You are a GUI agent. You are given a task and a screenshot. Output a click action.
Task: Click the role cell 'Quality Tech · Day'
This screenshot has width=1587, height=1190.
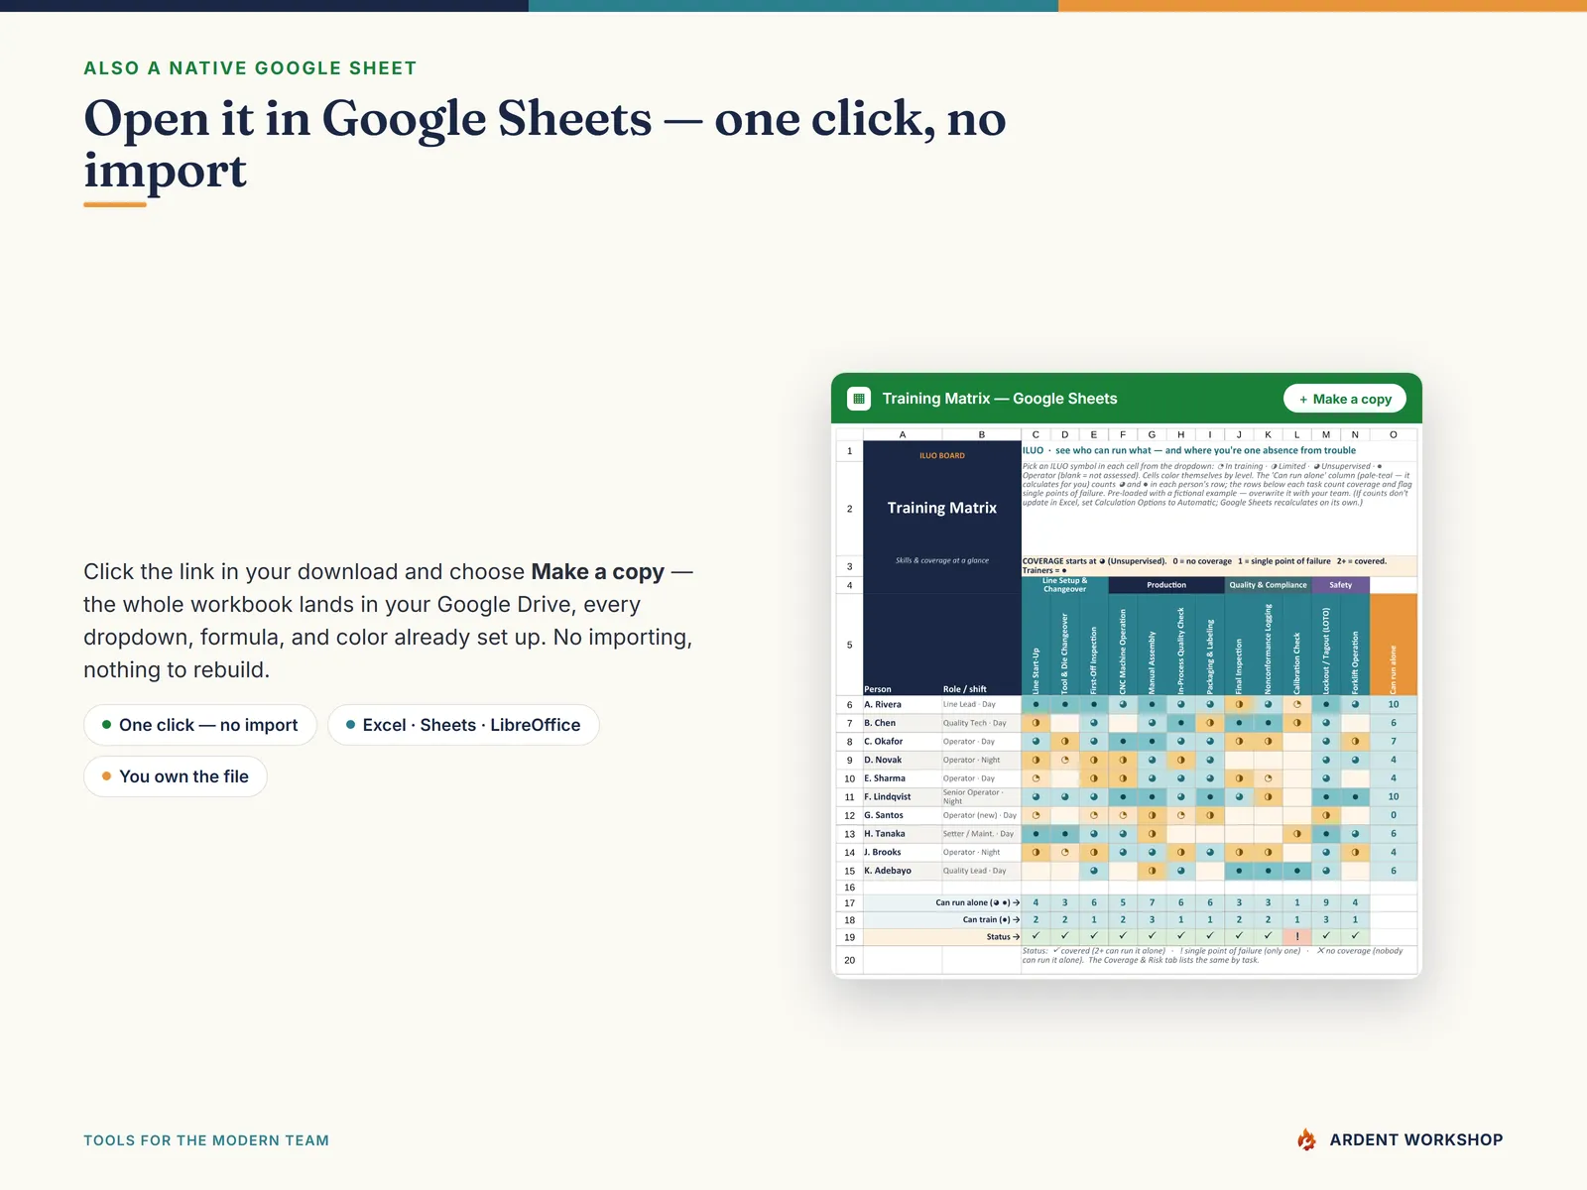981,723
